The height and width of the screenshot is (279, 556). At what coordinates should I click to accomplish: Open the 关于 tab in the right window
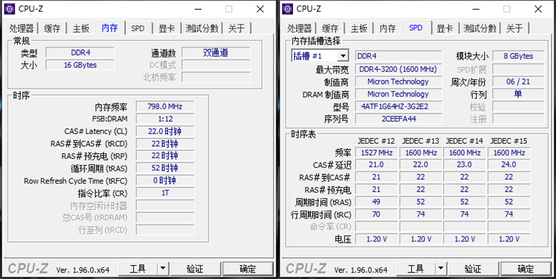514,28
